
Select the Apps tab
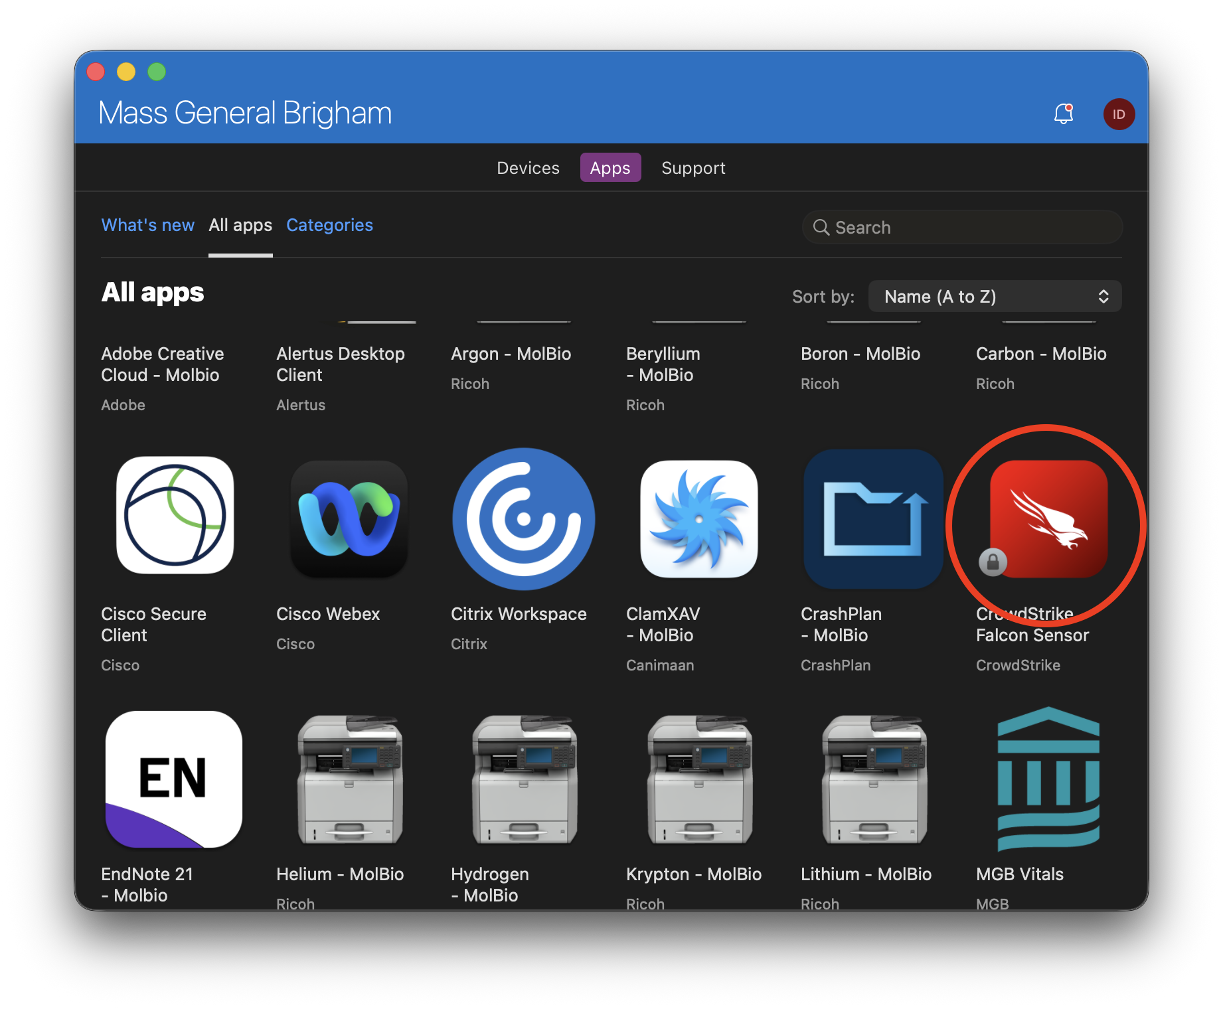610,168
